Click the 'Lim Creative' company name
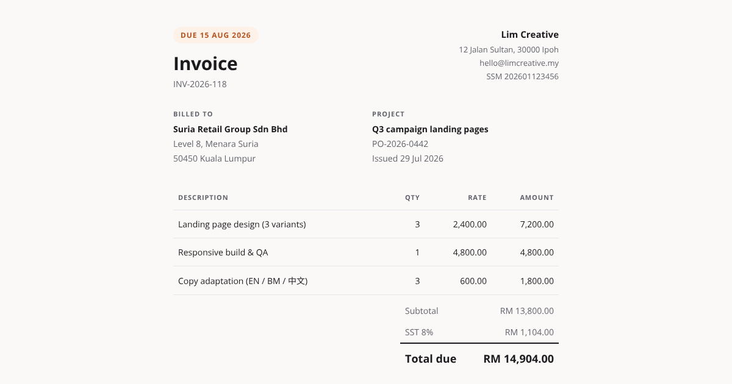The width and height of the screenshot is (732, 384). (x=530, y=35)
